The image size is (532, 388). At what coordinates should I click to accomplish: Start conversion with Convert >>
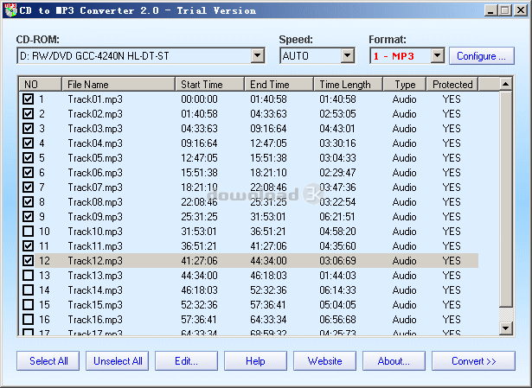pyautogui.click(x=474, y=361)
